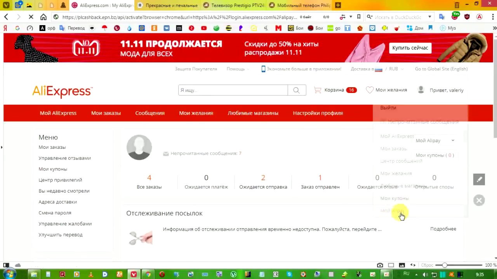Open the Привет, valeriy account menu
Image resolution: width=497 pixels, height=279 pixels.
click(x=440, y=90)
